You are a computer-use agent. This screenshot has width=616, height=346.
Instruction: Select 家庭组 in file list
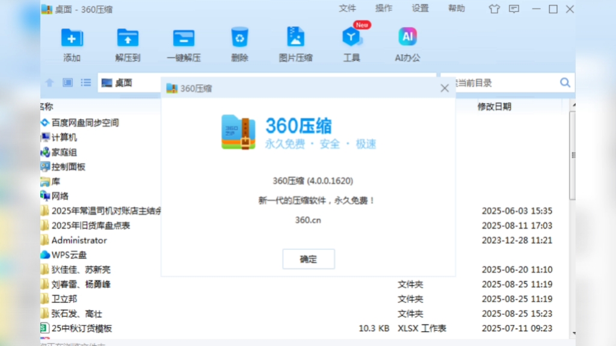tap(64, 152)
